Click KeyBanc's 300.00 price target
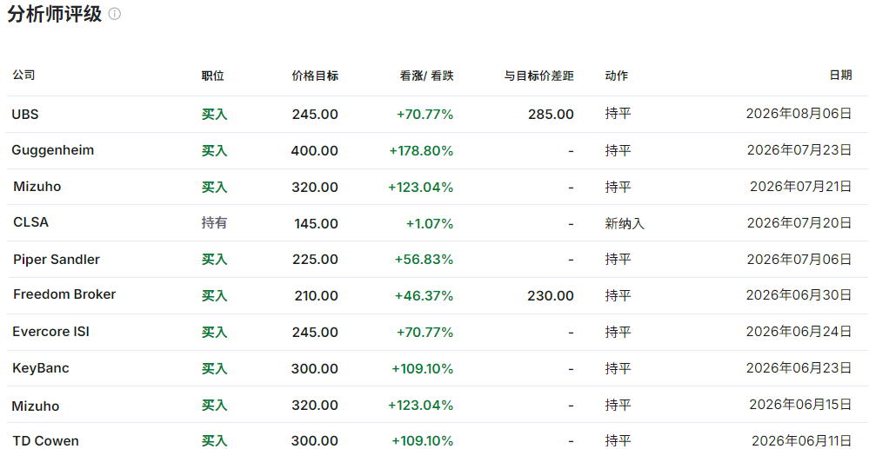 (x=314, y=369)
